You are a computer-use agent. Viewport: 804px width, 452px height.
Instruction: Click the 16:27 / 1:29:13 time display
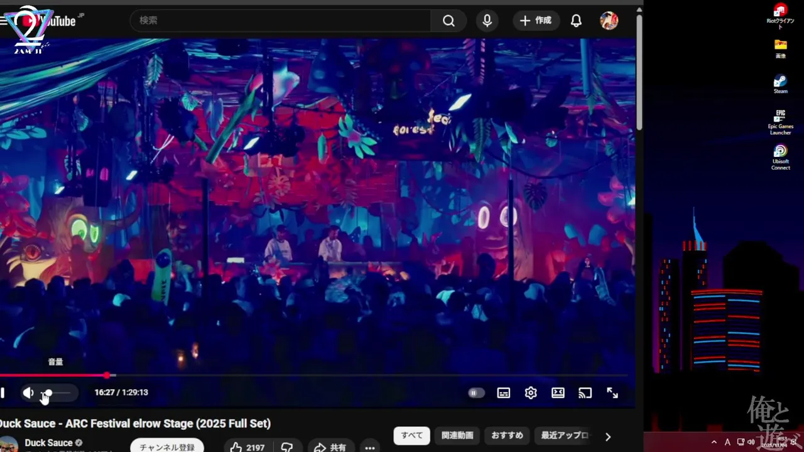coord(121,392)
